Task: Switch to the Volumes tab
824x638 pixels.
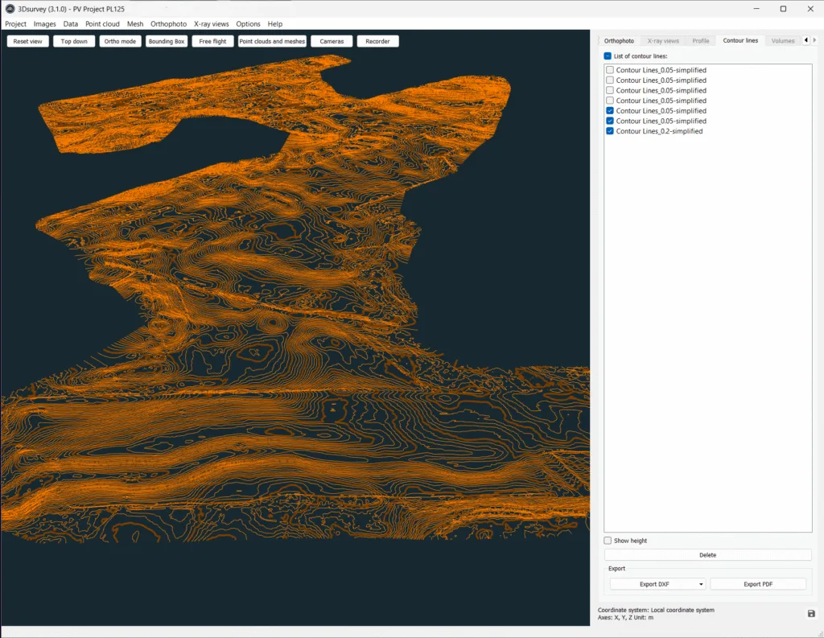Action: pos(782,41)
